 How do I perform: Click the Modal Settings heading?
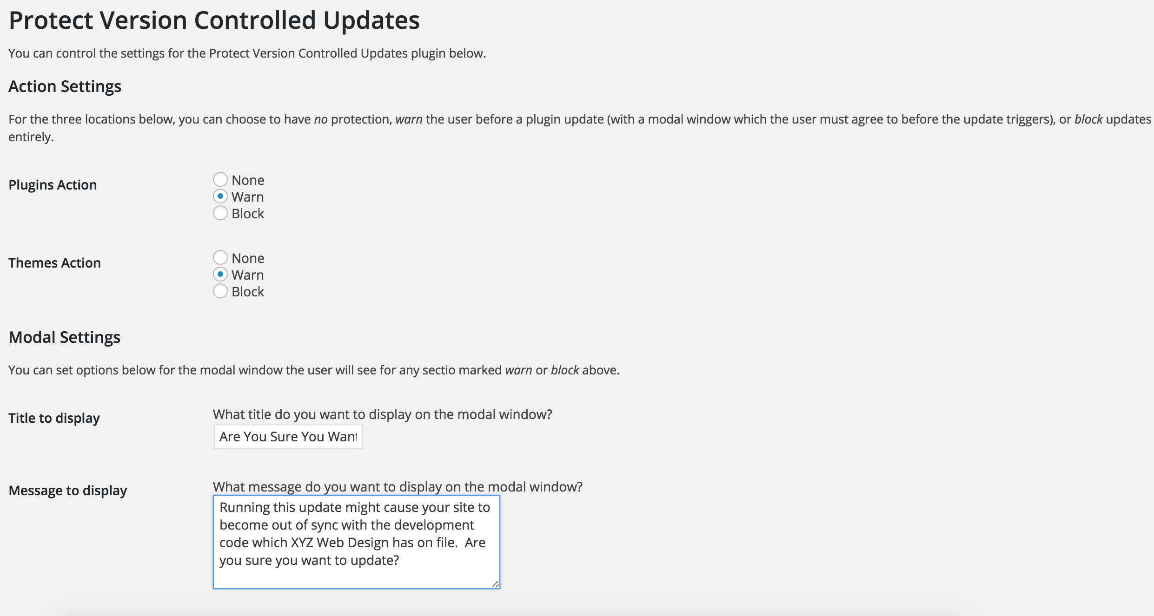click(x=64, y=337)
